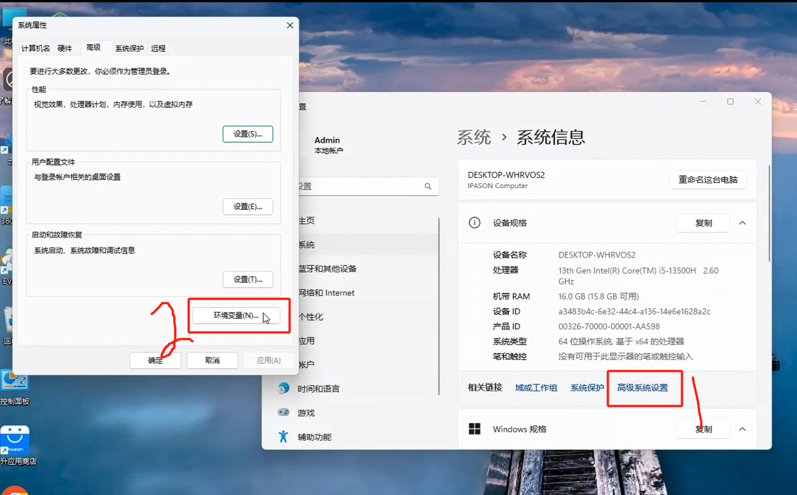Copy Windows 规格 with its 复制 button

(x=703, y=429)
